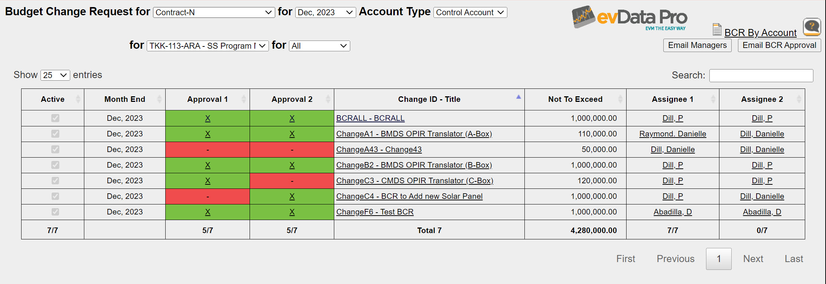Toggle Active checkbox for ChangeF6 row
826x284 pixels.
point(55,212)
